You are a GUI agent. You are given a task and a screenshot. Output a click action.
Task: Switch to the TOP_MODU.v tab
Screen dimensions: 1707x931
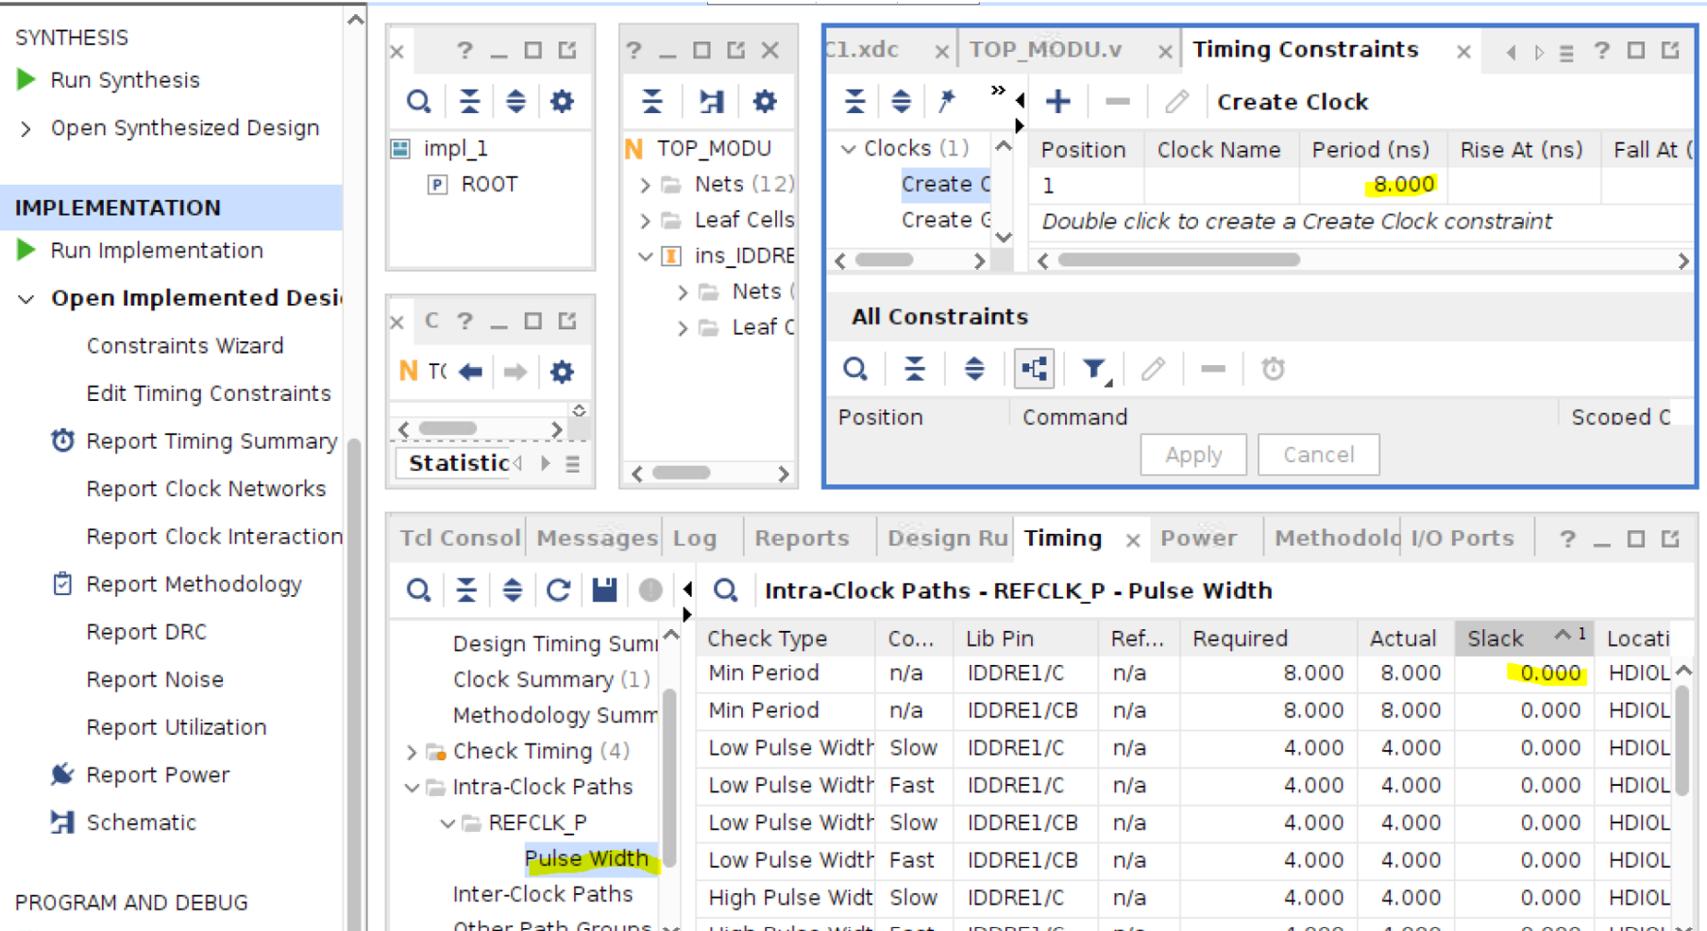(1045, 50)
